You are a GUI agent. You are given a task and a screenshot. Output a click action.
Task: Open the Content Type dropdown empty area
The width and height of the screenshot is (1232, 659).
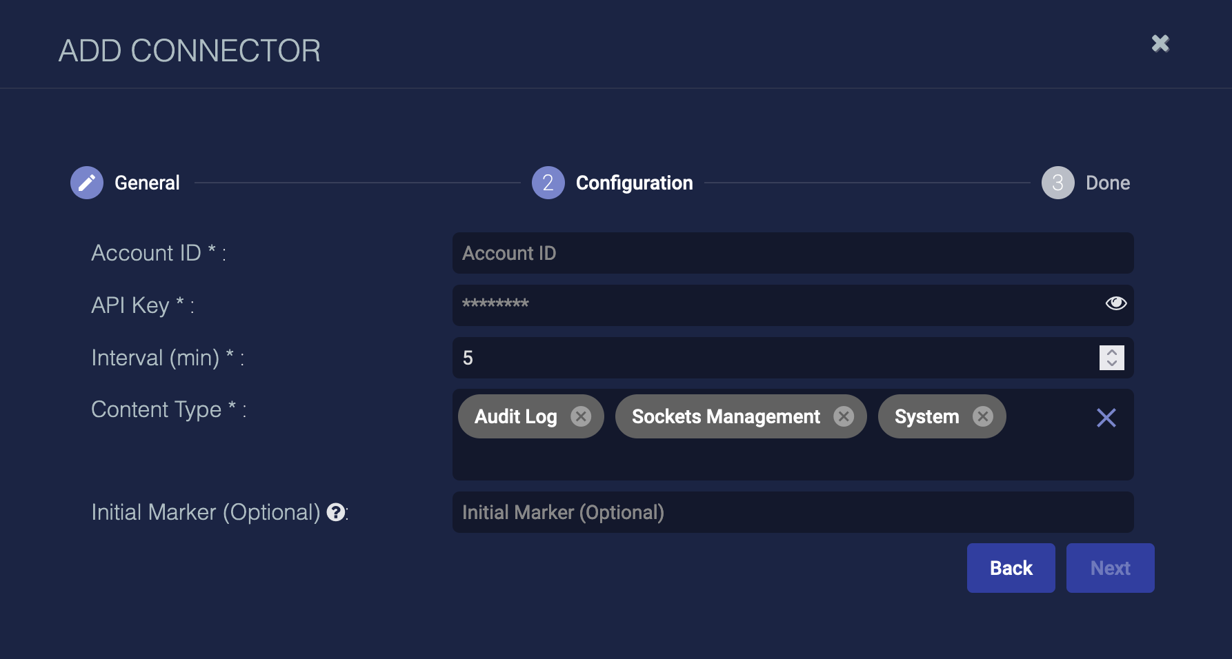(x=759, y=458)
